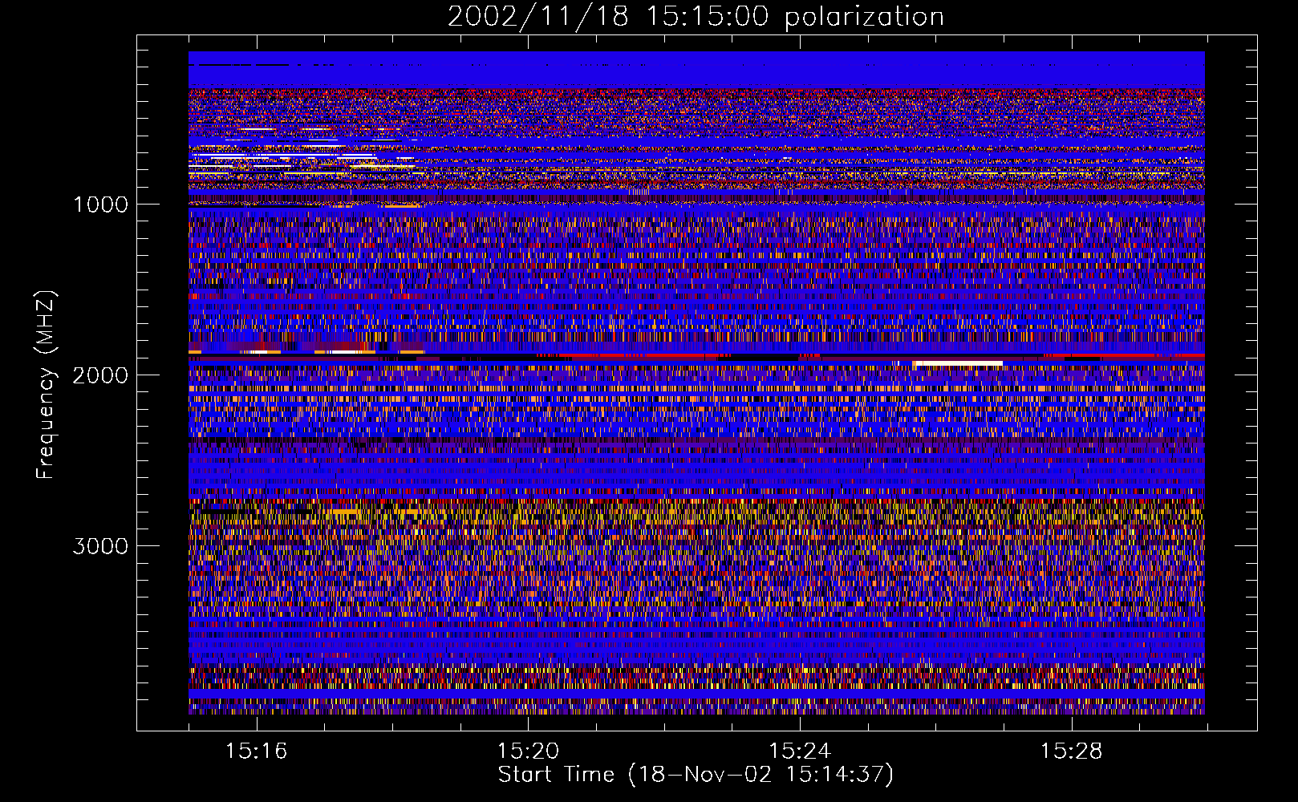1298x802 pixels.
Task: Click the 'Frequency (MHZ)' axis label
Action: point(47,385)
